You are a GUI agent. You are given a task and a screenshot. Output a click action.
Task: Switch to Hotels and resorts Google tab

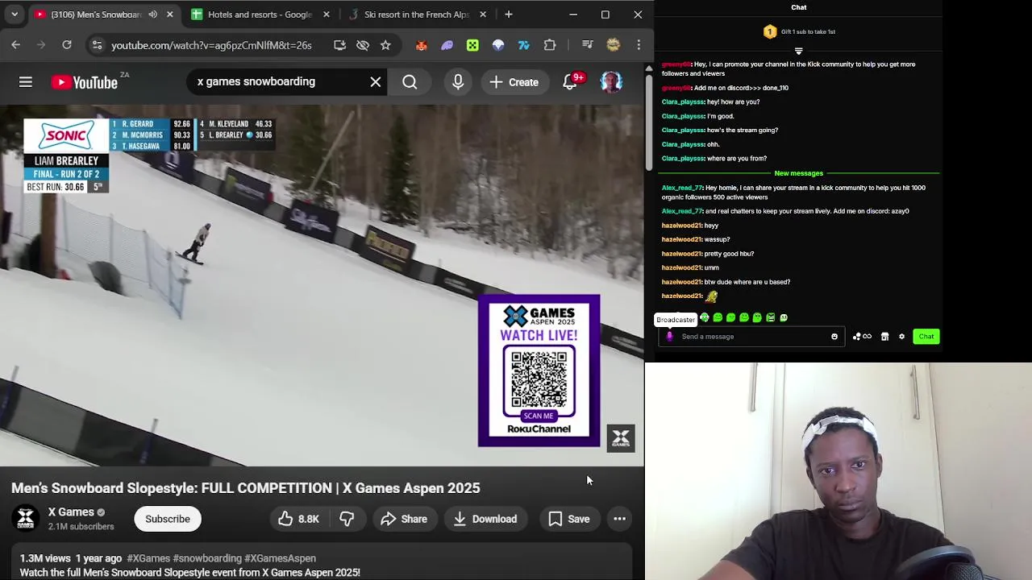click(260, 14)
